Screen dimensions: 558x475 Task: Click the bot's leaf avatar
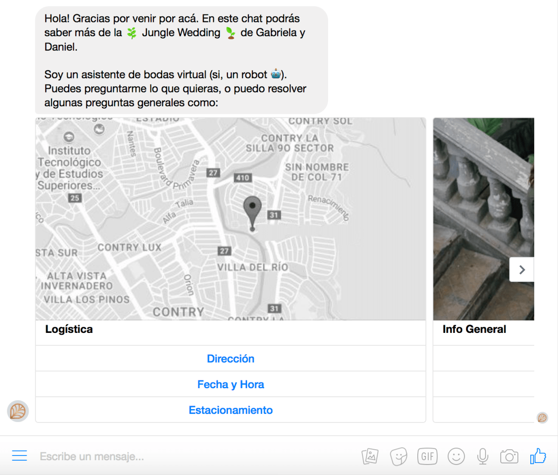18,411
